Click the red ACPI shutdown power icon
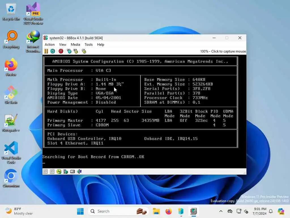The width and height of the screenshot is (290, 218). (x=61, y=51)
